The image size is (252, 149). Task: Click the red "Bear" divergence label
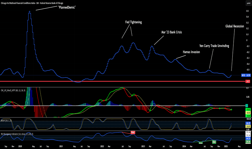point(133,132)
